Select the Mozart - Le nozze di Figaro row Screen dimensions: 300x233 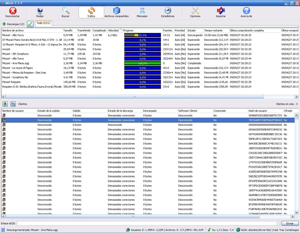tap(150, 68)
